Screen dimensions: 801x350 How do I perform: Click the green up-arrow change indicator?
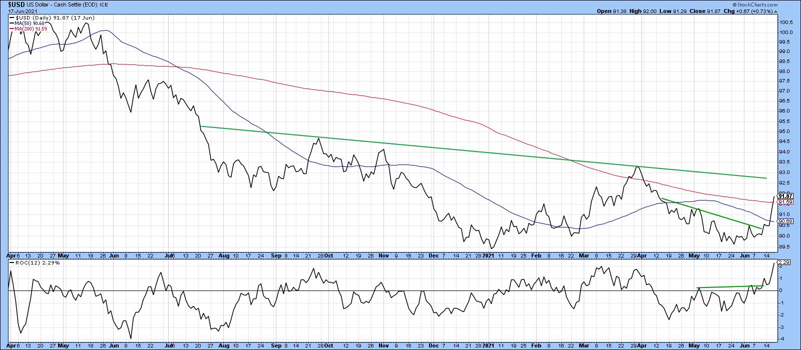pos(776,11)
